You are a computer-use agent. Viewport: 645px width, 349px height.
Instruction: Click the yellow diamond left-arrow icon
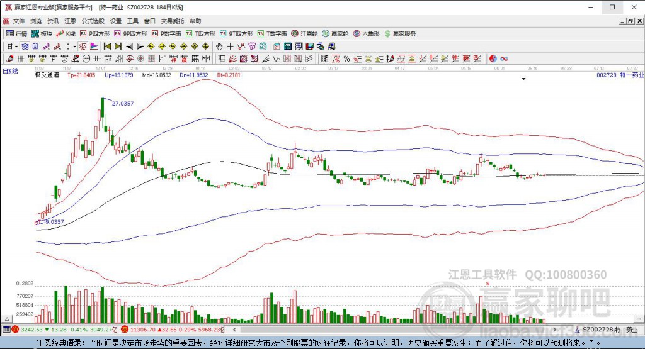coord(151,47)
